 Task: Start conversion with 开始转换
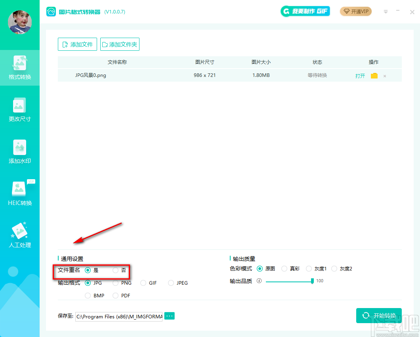coord(379,316)
